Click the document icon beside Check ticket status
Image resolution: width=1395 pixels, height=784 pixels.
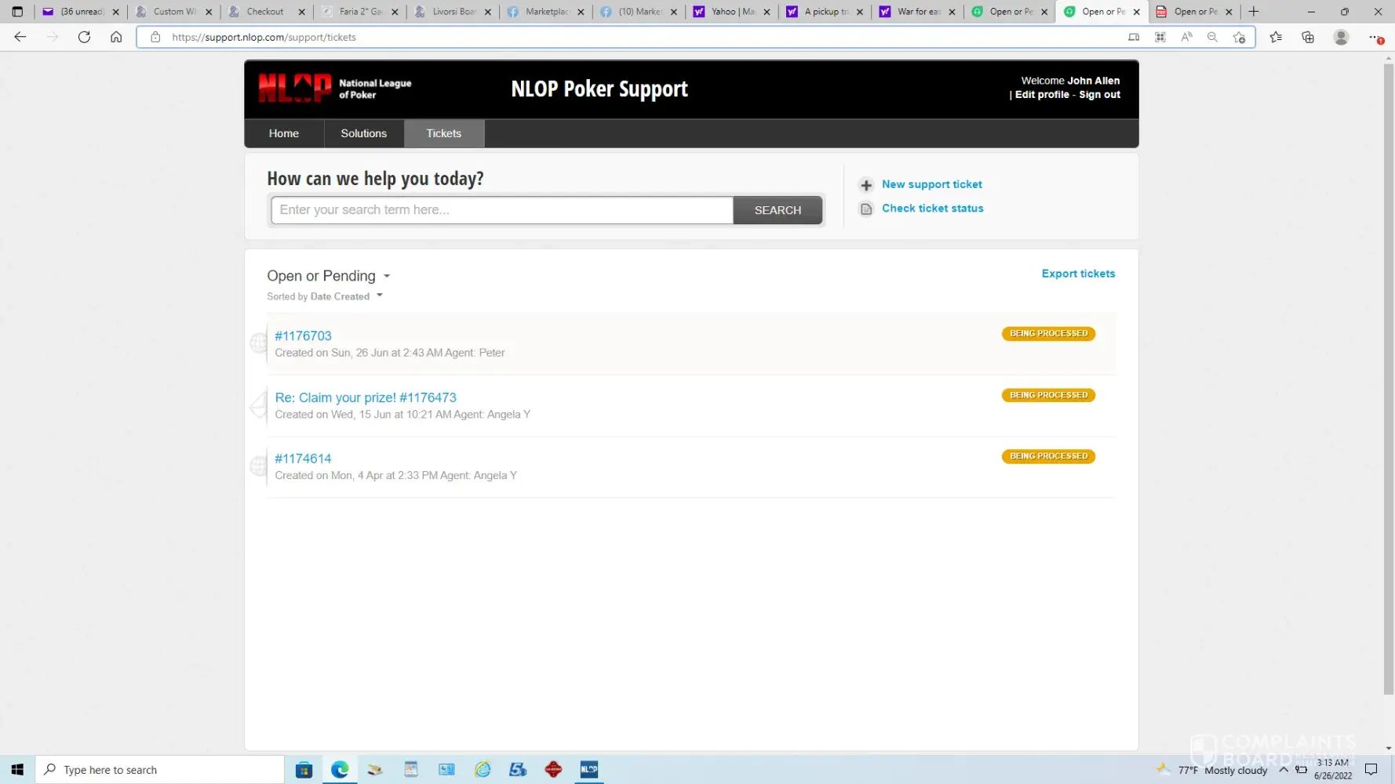click(x=866, y=209)
